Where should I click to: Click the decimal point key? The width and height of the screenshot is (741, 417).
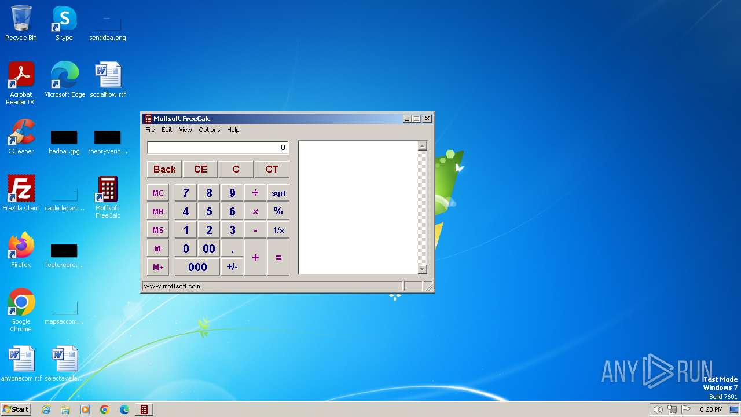tap(232, 248)
